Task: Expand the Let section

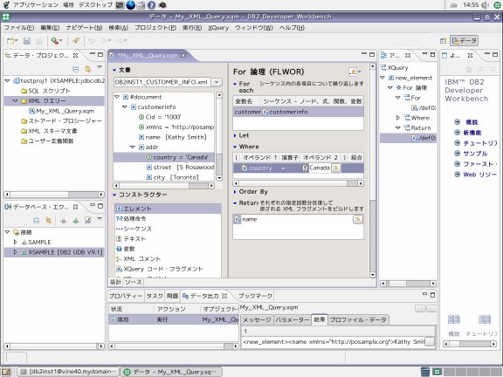Action: (x=235, y=135)
